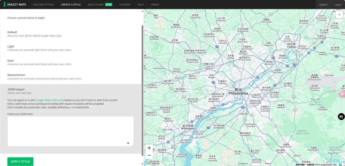The height and width of the screenshot is (166, 345).
Task: Click the Snazzy Maps logo
Action: pos(15,4)
